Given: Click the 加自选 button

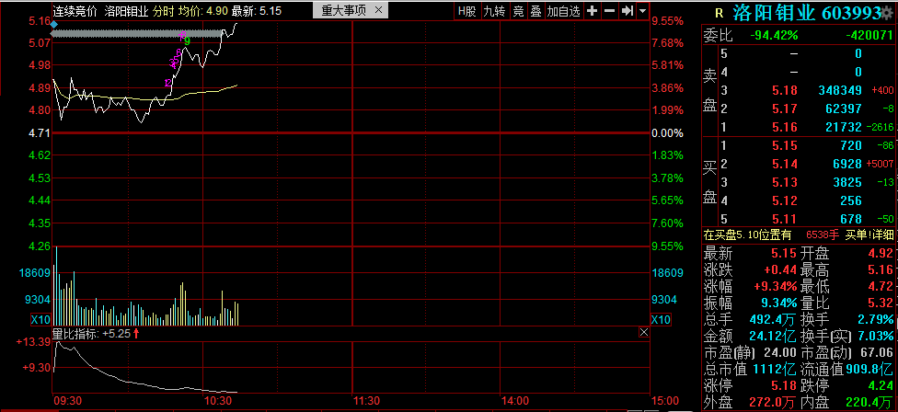Looking at the screenshot, I should [564, 11].
